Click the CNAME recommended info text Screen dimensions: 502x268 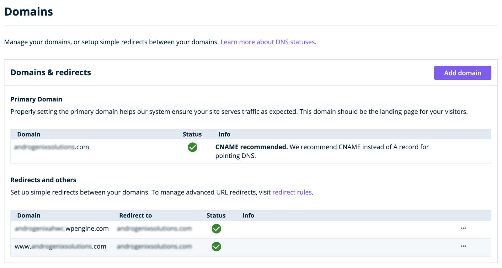(322, 151)
